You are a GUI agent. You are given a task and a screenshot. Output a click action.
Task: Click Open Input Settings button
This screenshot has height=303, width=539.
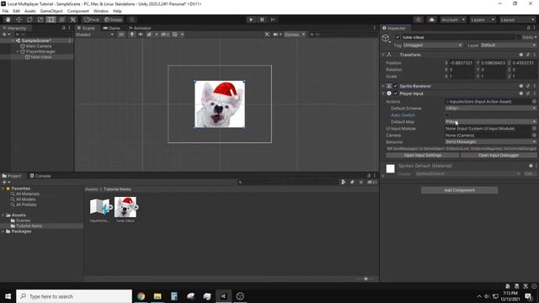point(423,155)
